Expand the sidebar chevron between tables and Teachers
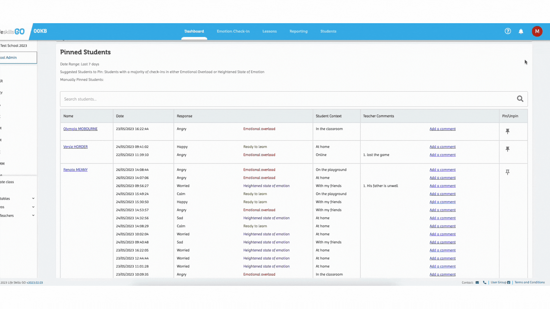 click(x=33, y=207)
